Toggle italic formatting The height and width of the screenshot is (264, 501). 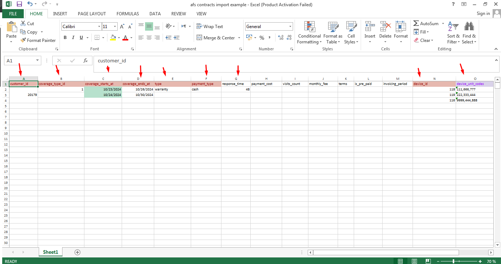tap(73, 38)
